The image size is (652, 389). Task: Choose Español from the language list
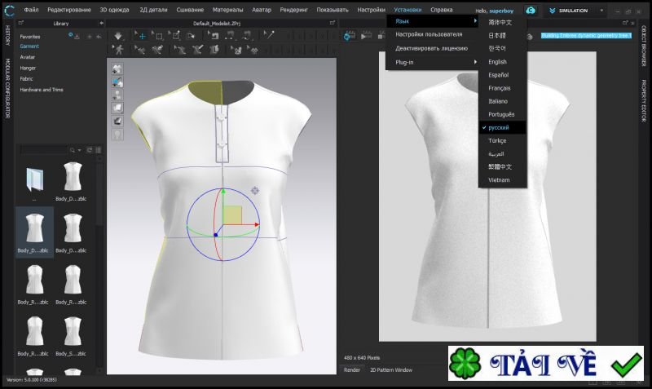[497, 75]
